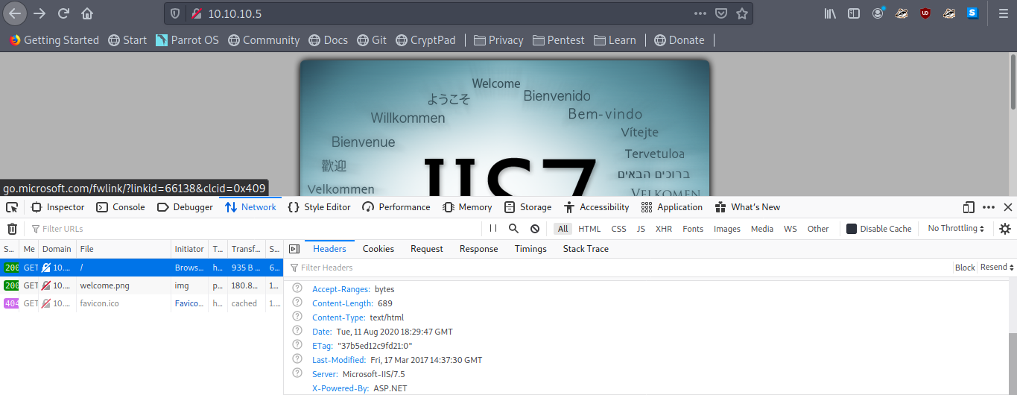
Task: Open request blocking panel icon
Action: 535,229
